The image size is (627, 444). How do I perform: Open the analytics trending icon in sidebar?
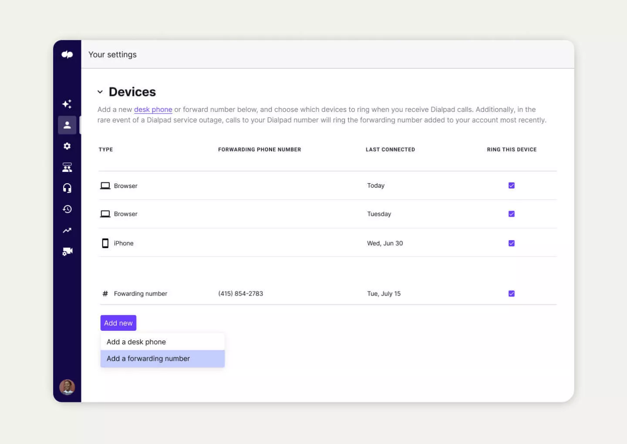(x=67, y=230)
